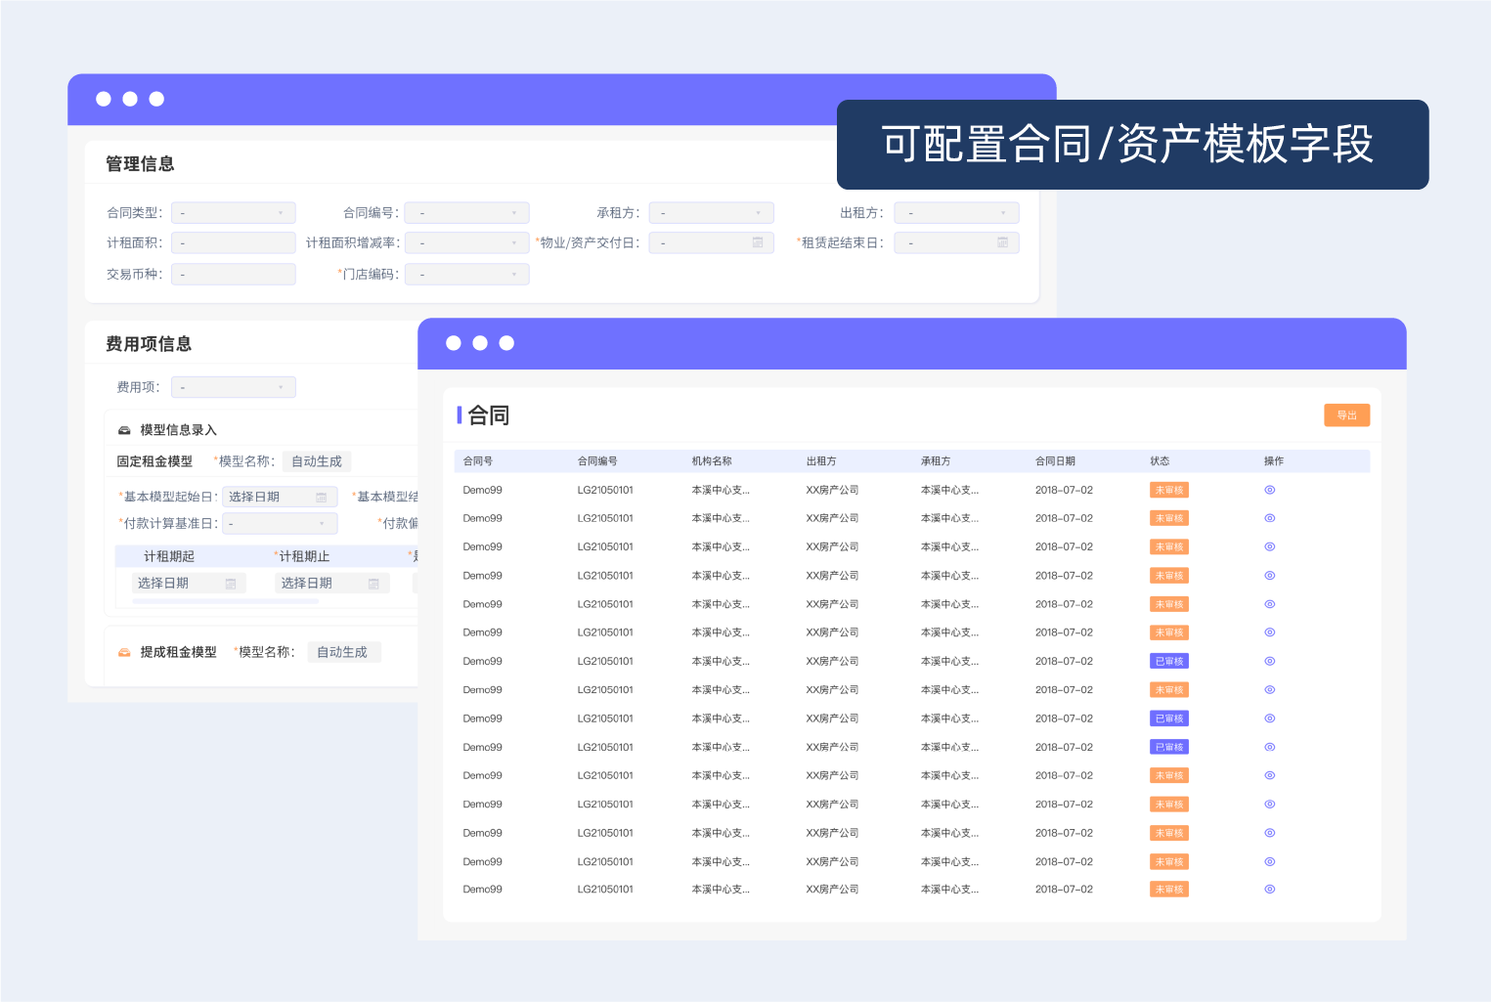Click XX房产公司 in the last contract row

coord(833,890)
